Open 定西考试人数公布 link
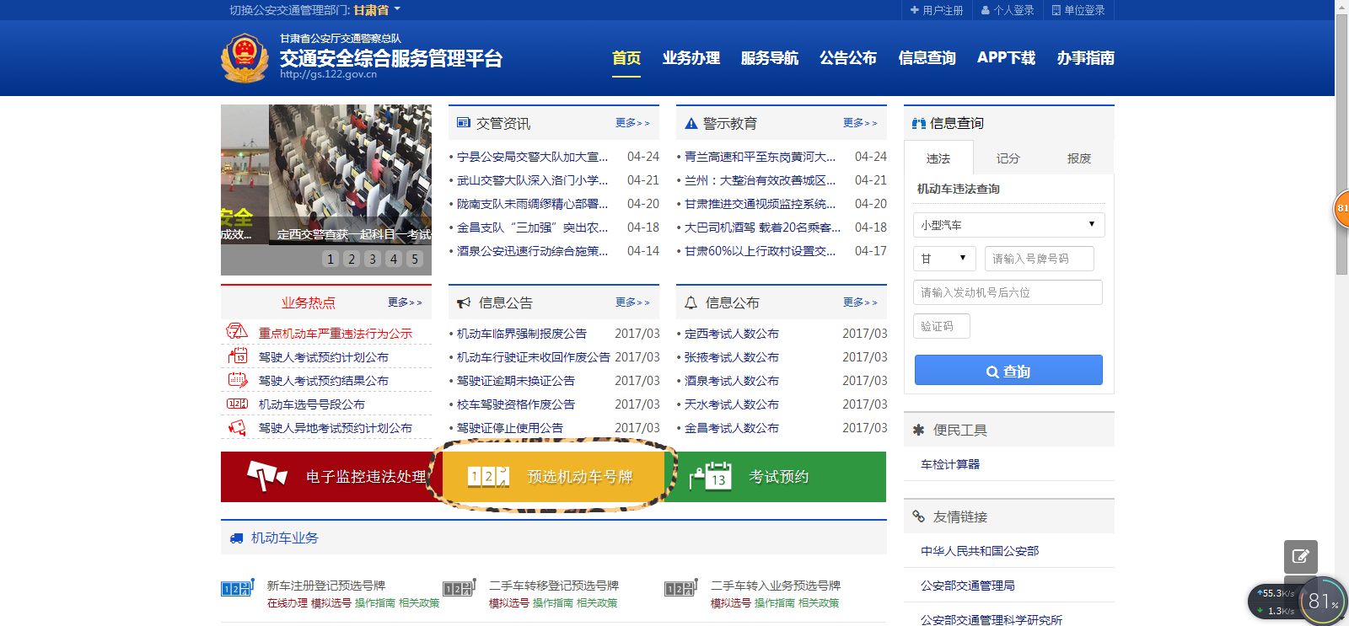The height and width of the screenshot is (626, 1349). click(x=732, y=334)
